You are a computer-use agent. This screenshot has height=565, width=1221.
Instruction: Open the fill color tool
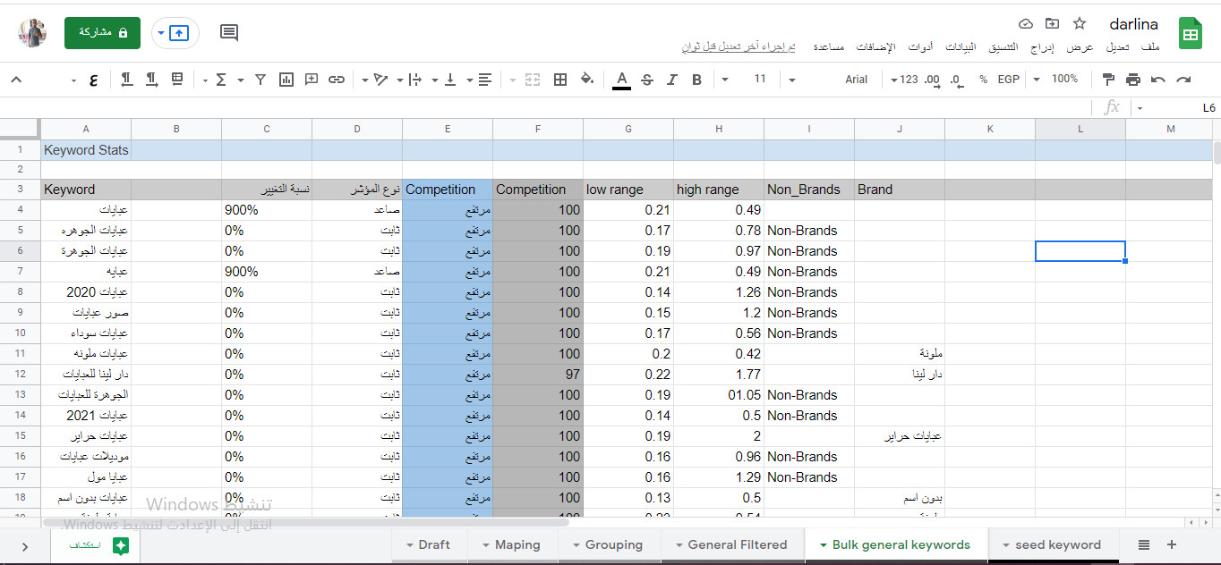point(588,79)
